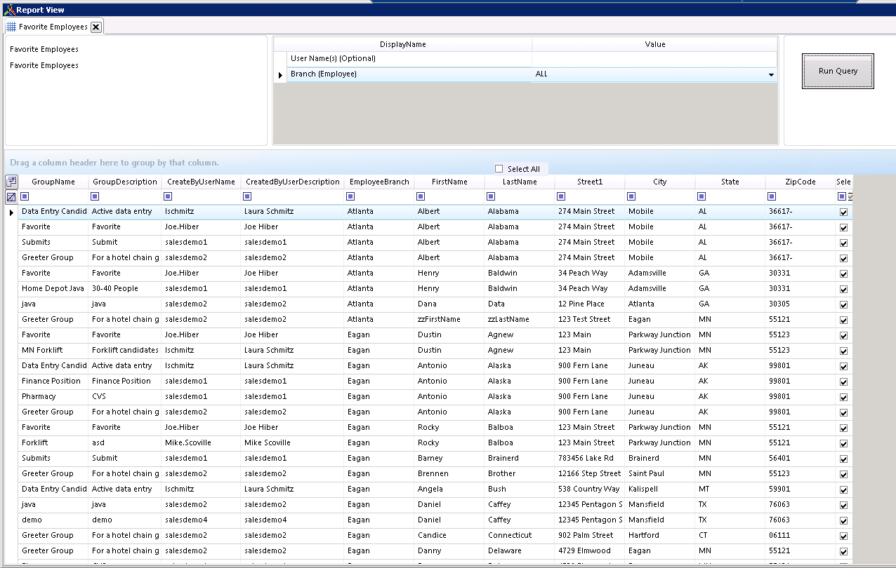Click the '12 Pine Place' street cell
Viewport: 896px width, 568px height.
coord(590,304)
